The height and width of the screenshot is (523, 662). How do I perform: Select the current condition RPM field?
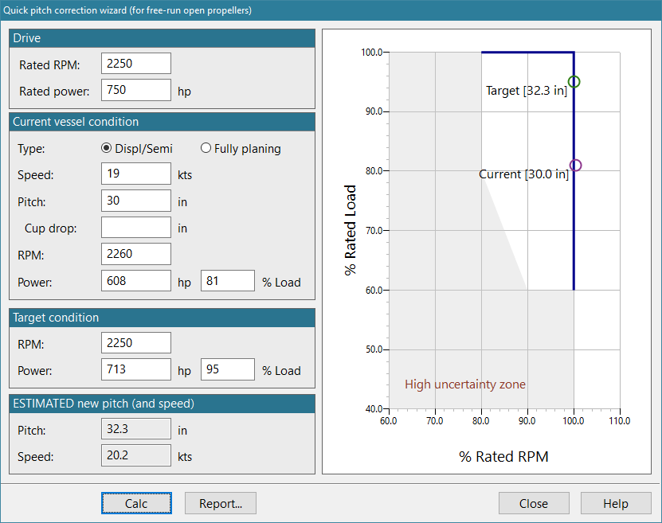(x=136, y=254)
